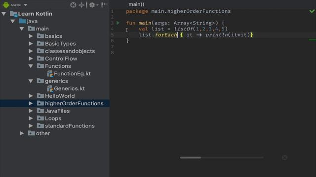Select the higherOrderFunctions label in tree
Viewport: 316px width, 177px height.
point(74,103)
